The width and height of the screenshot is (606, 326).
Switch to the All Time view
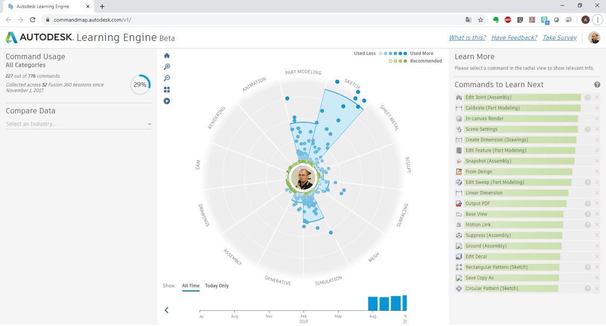[x=191, y=286]
